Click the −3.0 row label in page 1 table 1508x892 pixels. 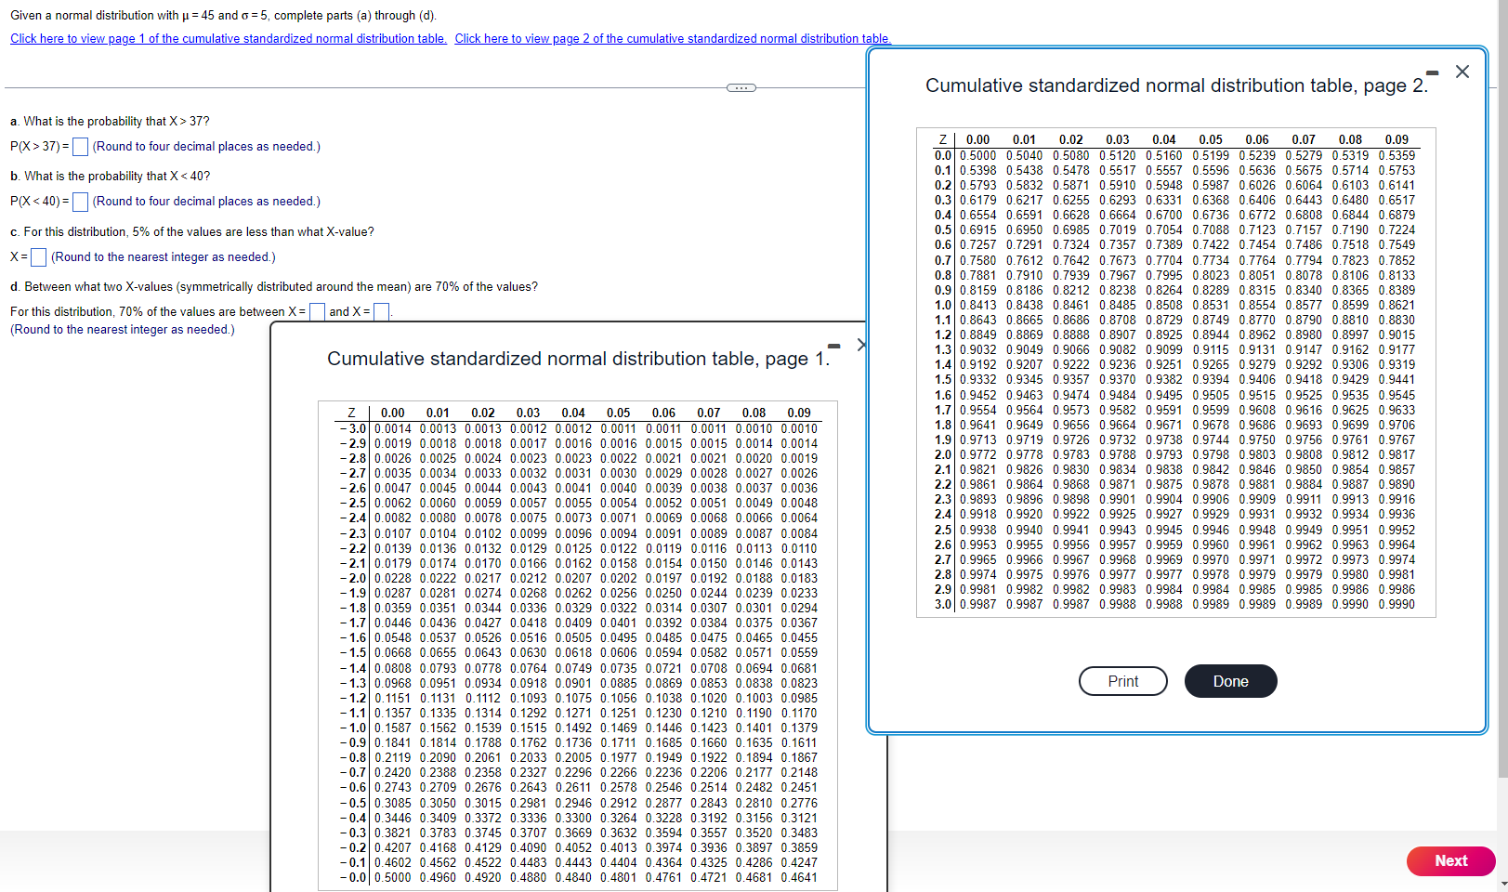point(353,428)
